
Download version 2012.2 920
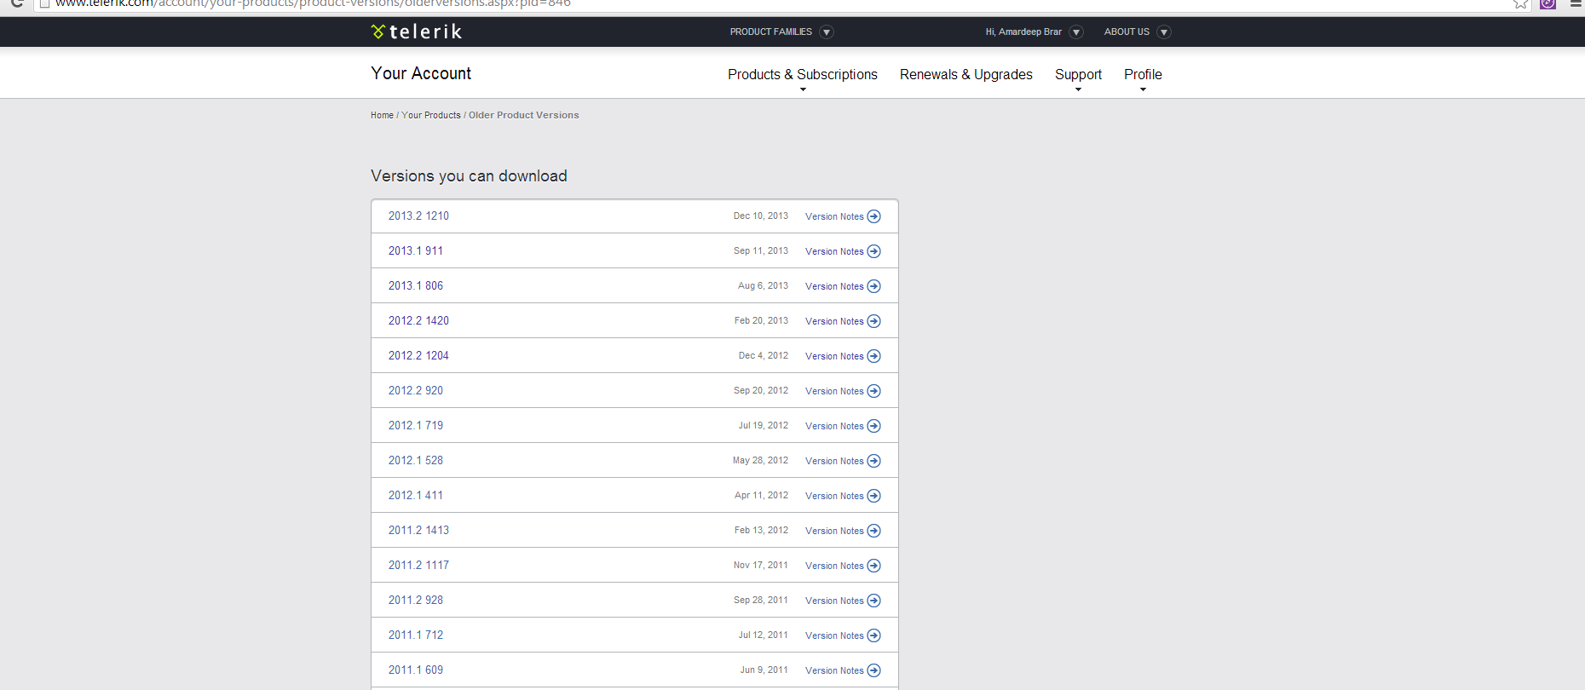[416, 391]
